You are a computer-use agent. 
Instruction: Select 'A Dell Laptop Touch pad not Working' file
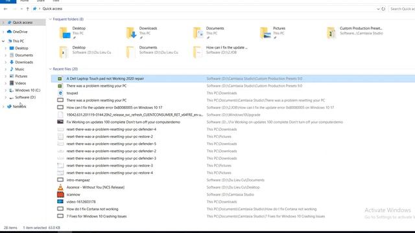click(x=233, y=79)
